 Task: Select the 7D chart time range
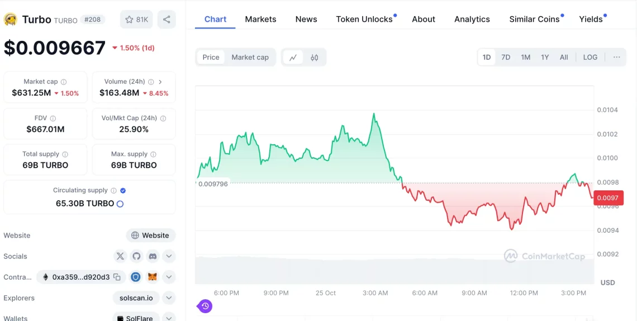506,57
